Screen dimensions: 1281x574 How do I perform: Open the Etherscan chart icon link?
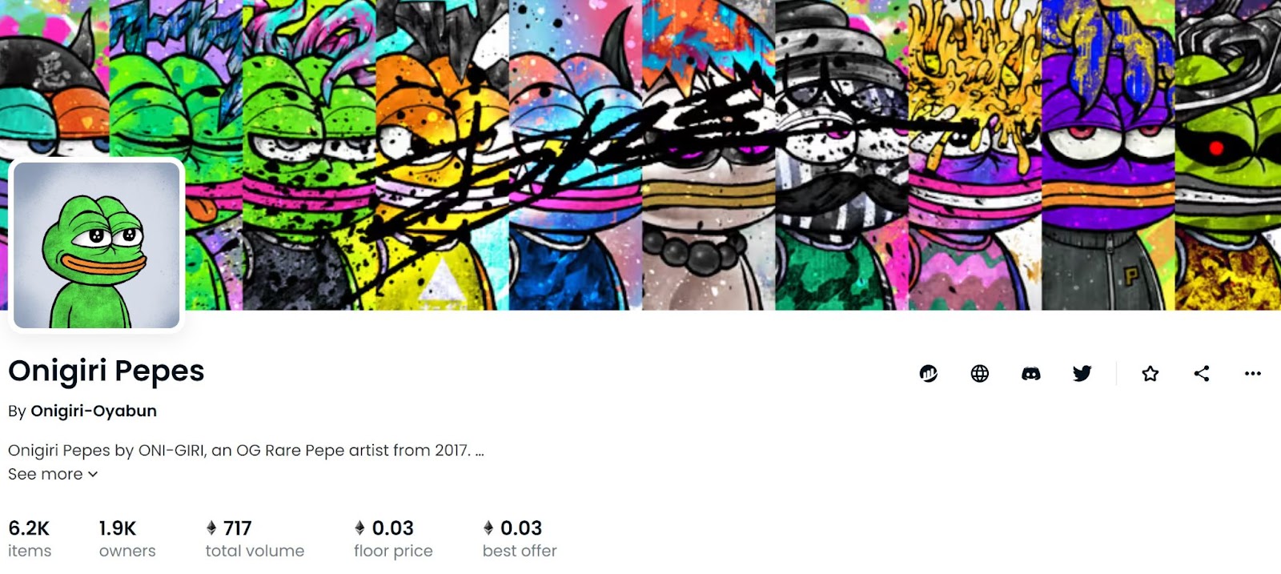(929, 373)
